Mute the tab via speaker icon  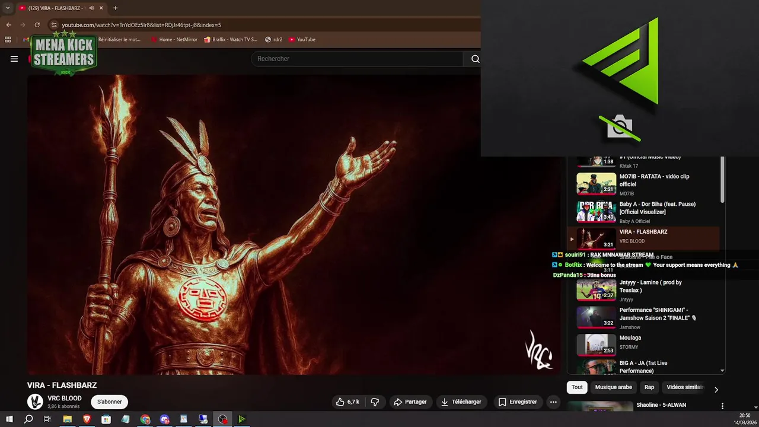[x=91, y=8]
